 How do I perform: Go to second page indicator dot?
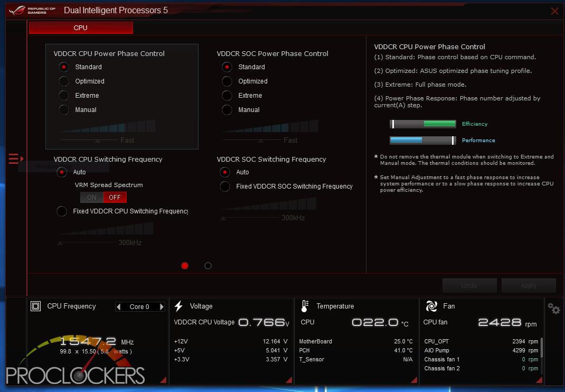(208, 266)
